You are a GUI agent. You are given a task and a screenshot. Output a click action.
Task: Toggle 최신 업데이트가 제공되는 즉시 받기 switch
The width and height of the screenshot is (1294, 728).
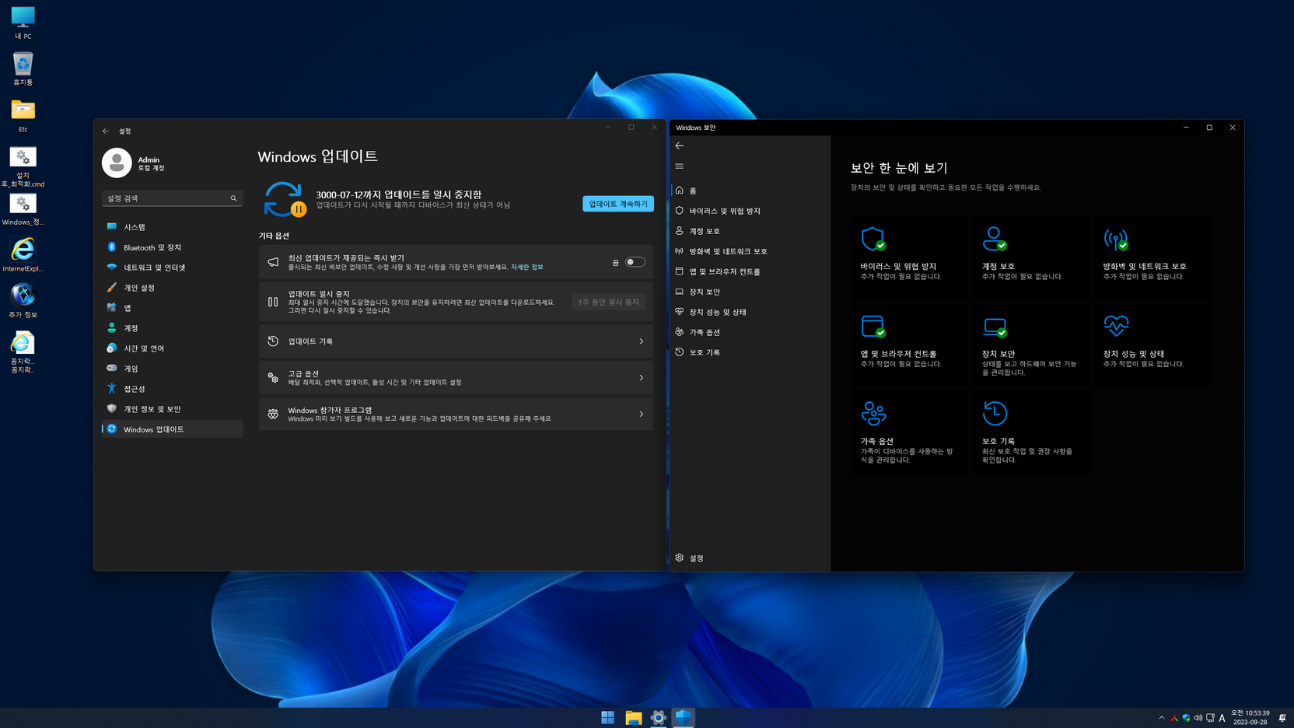pyautogui.click(x=635, y=262)
